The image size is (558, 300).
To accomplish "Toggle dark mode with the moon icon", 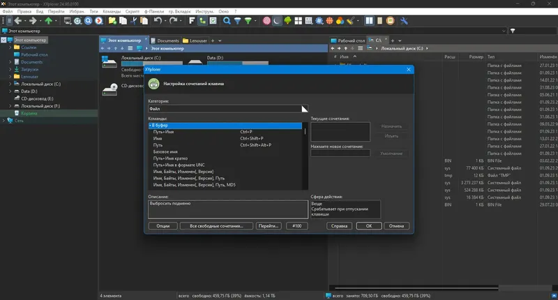I will click(x=277, y=21).
